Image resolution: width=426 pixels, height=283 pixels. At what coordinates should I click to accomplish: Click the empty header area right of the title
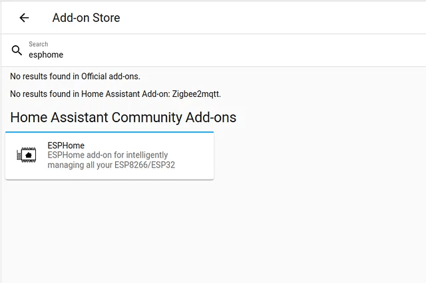[280, 18]
